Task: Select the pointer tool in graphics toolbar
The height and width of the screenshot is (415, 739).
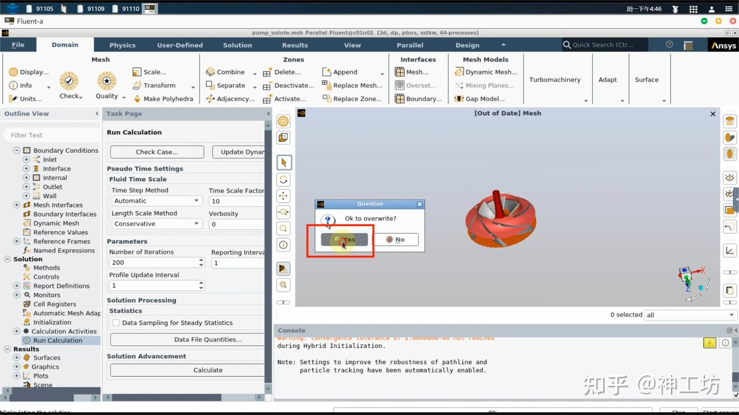Action: 284,163
